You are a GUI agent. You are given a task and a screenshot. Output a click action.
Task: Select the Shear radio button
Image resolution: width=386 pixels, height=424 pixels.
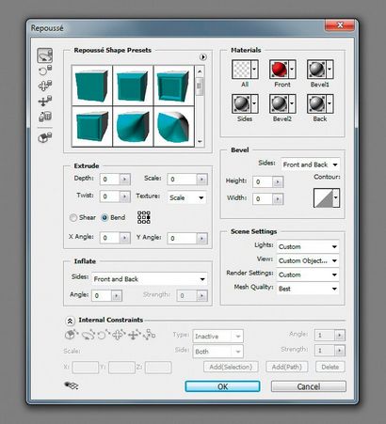73,217
